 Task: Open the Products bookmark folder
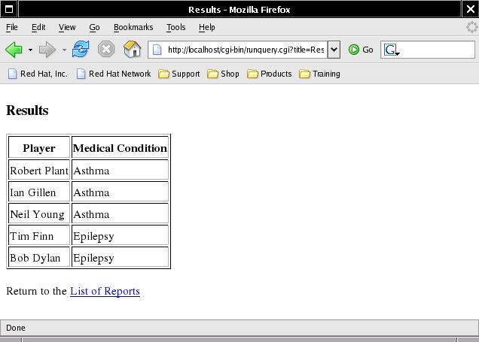pyautogui.click(x=269, y=74)
